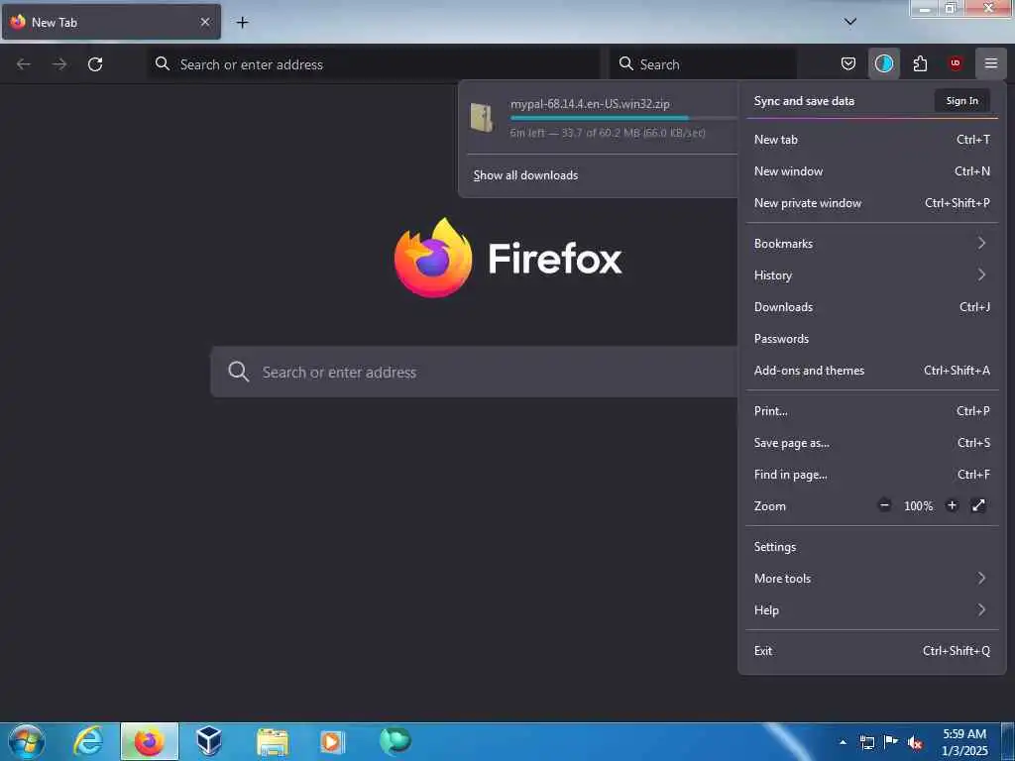Open Add-ons and themes
The width and height of the screenshot is (1015, 761).
click(872, 371)
